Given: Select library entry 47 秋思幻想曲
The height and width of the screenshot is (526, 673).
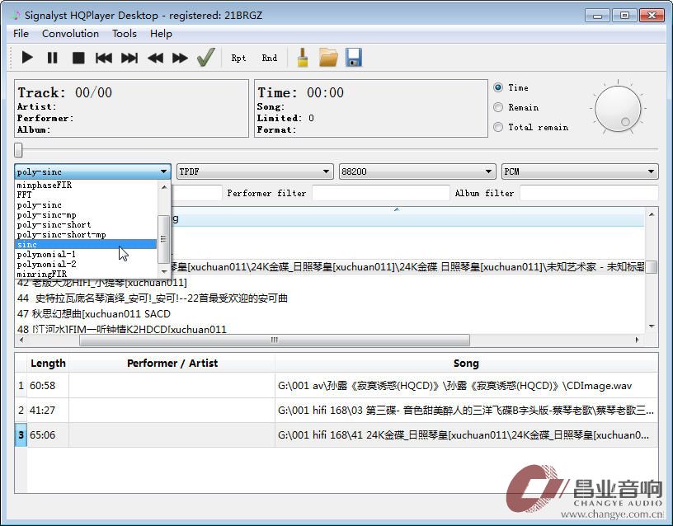Looking at the screenshot, I should click(x=93, y=313).
